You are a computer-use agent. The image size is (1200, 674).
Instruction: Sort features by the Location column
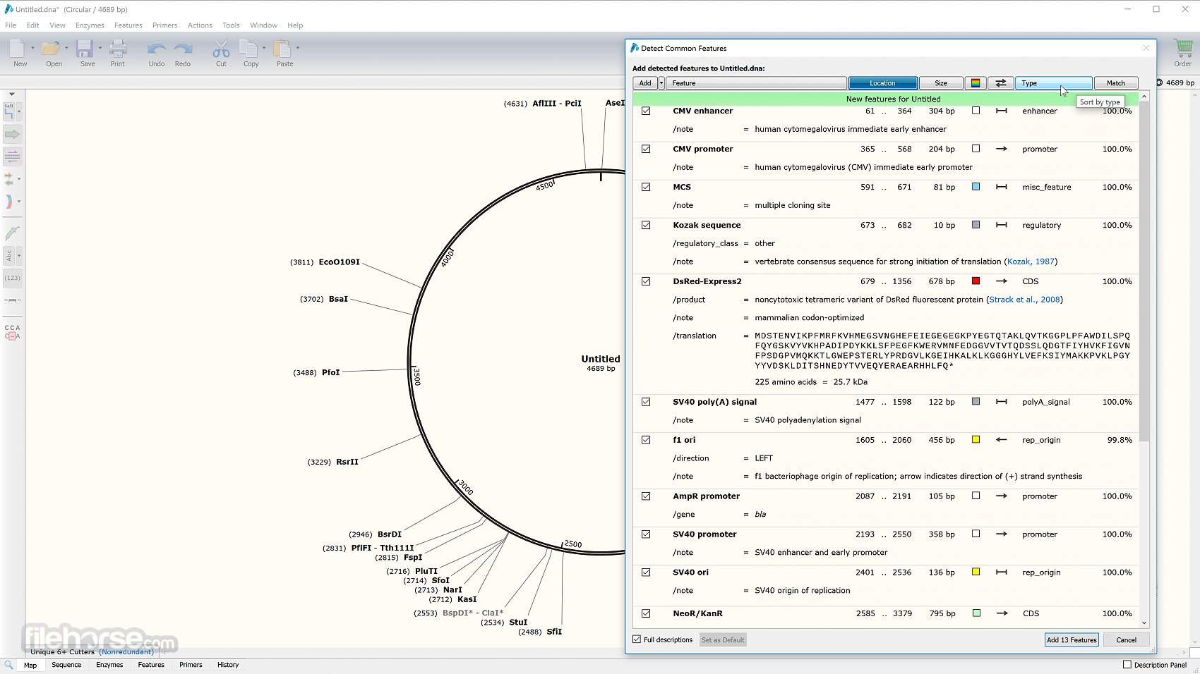point(883,83)
